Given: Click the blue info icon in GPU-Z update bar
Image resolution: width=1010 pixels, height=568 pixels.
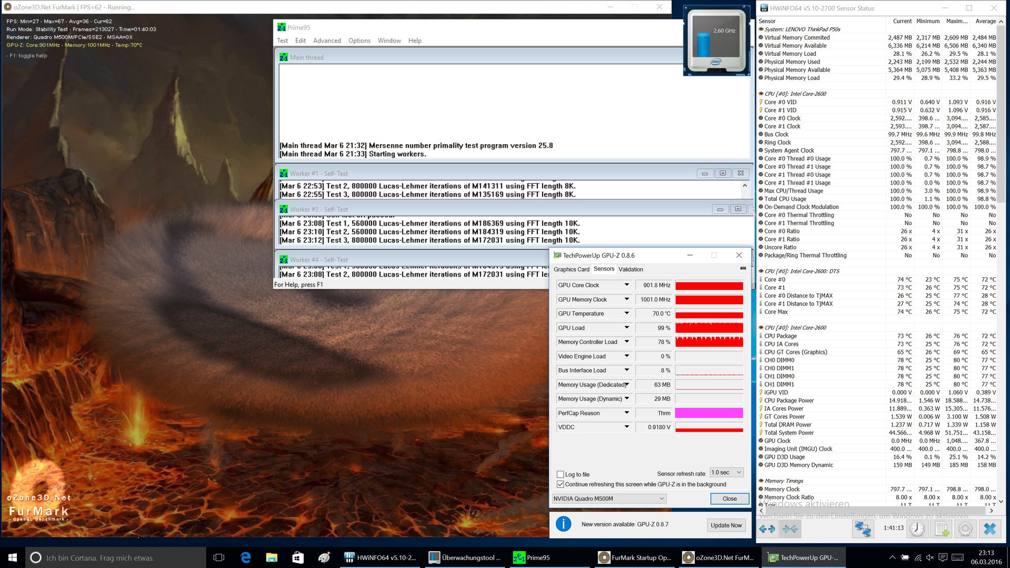Looking at the screenshot, I should tap(563, 524).
